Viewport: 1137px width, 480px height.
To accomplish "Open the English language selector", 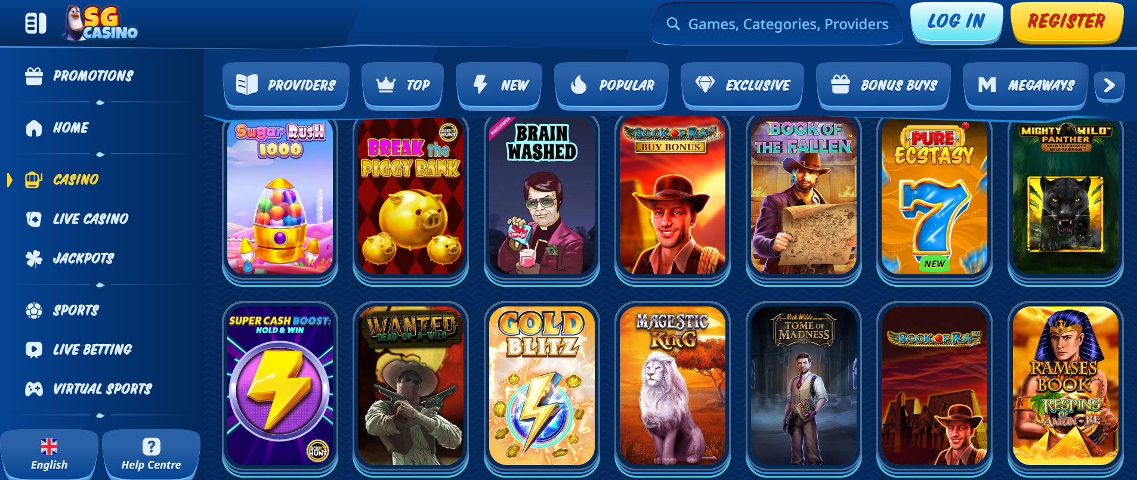I will point(50,454).
